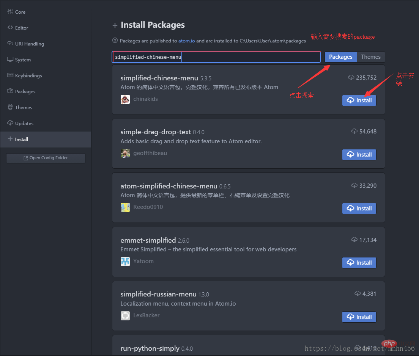Install simple-drag-drop-text package
The image size is (419, 356).
click(359, 155)
